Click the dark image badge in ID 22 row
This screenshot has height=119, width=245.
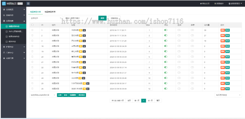pos(84,68)
